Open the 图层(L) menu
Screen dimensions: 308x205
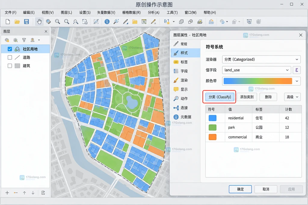66,13
